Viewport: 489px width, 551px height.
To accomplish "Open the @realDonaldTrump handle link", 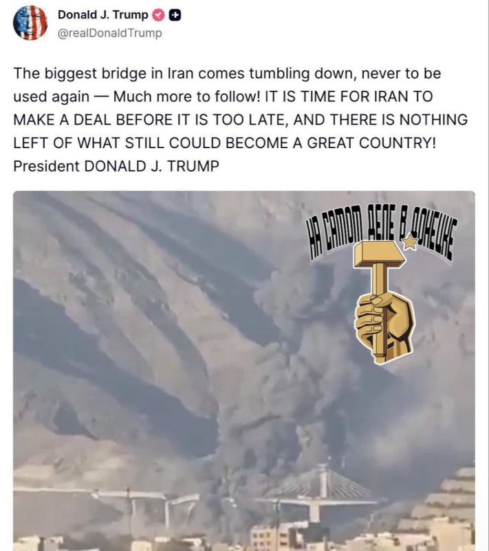I will tap(109, 33).
